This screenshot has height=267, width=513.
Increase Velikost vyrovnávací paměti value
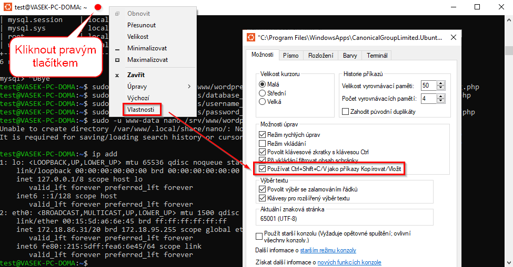(441, 83)
